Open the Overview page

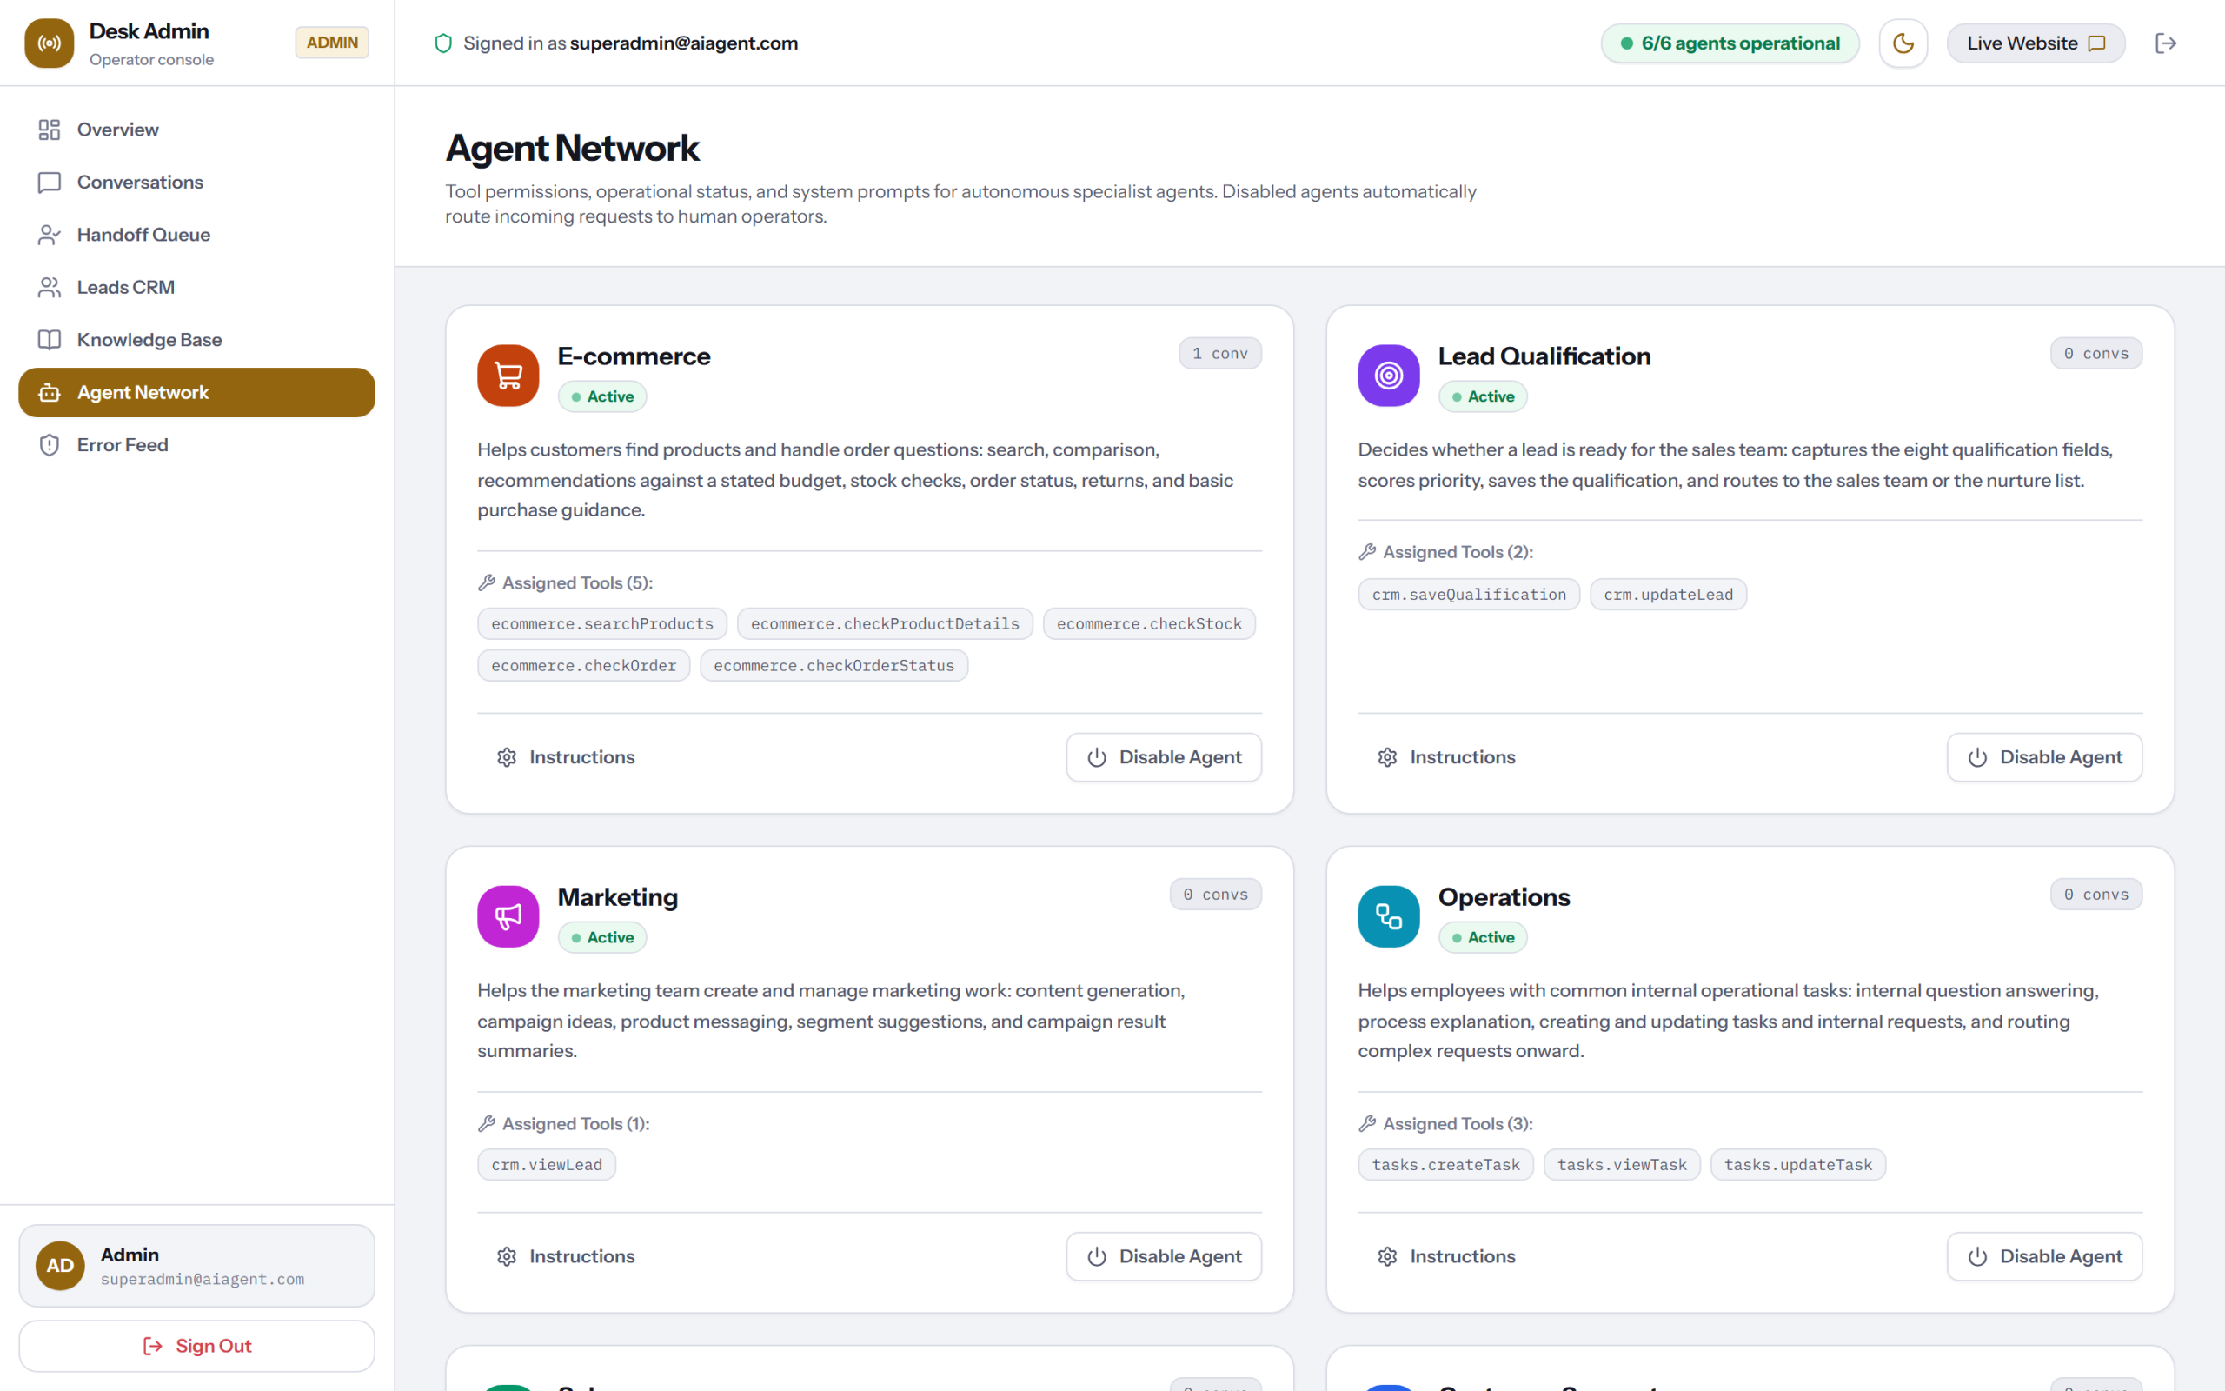(196, 130)
